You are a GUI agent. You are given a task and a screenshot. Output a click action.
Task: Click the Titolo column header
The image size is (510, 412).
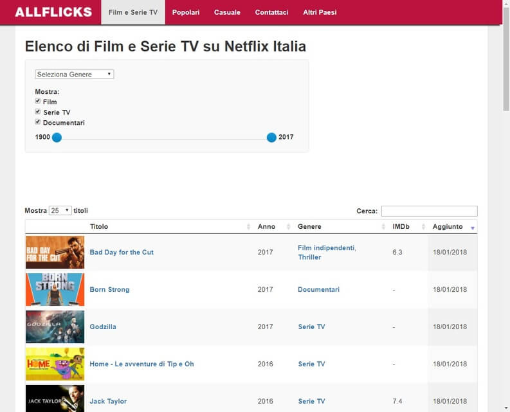99,227
